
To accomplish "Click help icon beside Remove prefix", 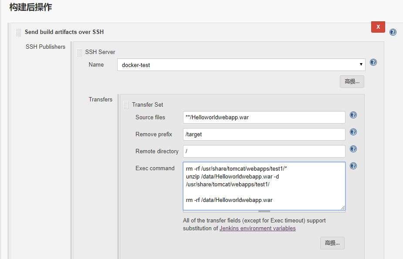I will (x=353, y=132).
